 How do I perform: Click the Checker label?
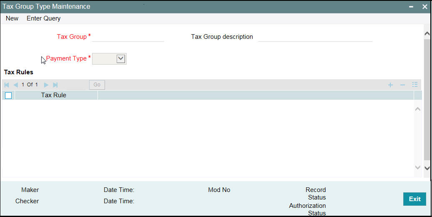click(x=27, y=201)
